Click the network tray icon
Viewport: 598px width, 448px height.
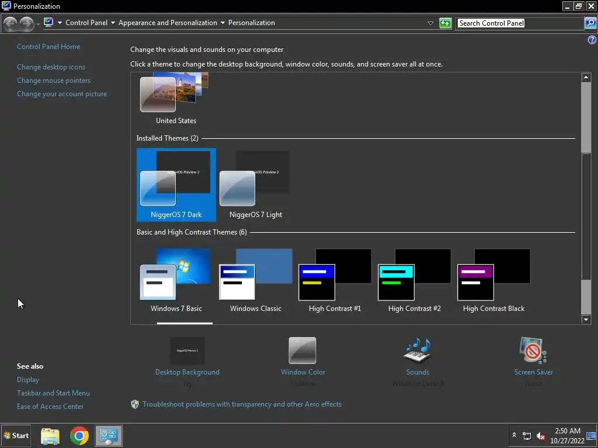[x=527, y=436]
